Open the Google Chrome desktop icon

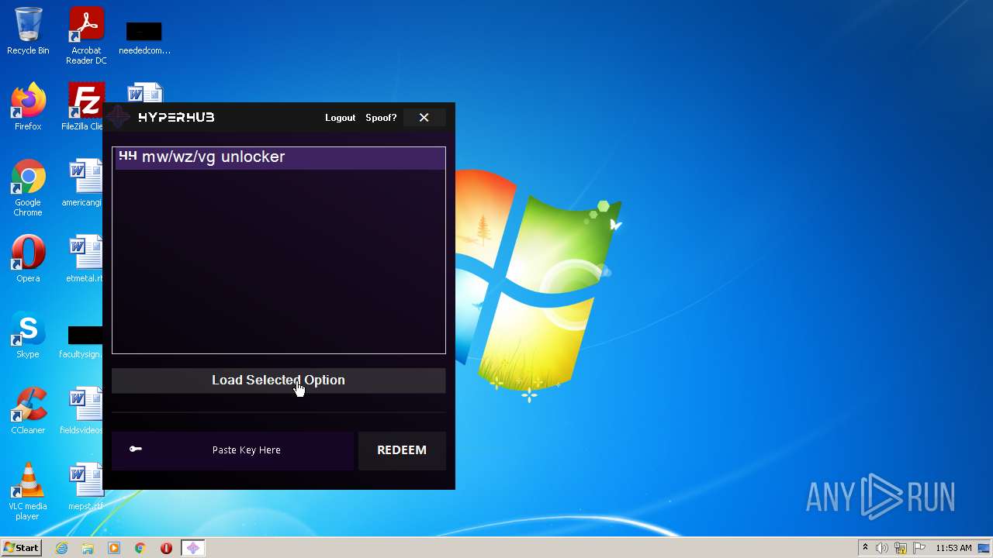pyautogui.click(x=28, y=188)
